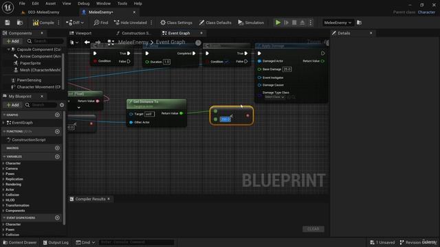Screen dimensions: 440x247
Task: Close the Event Graph tab
Action: pos(201,33)
